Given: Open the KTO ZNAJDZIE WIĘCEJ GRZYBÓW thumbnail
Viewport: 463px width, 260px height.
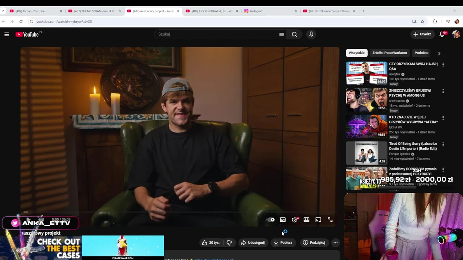Looking at the screenshot, I should click(x=366, y=126).
